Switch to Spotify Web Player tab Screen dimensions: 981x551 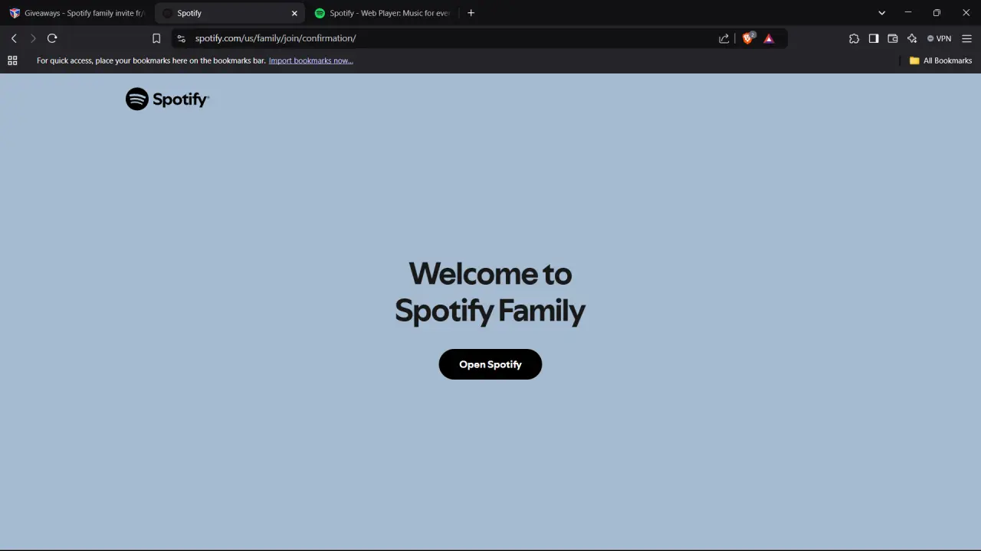(x=382, y=13)
